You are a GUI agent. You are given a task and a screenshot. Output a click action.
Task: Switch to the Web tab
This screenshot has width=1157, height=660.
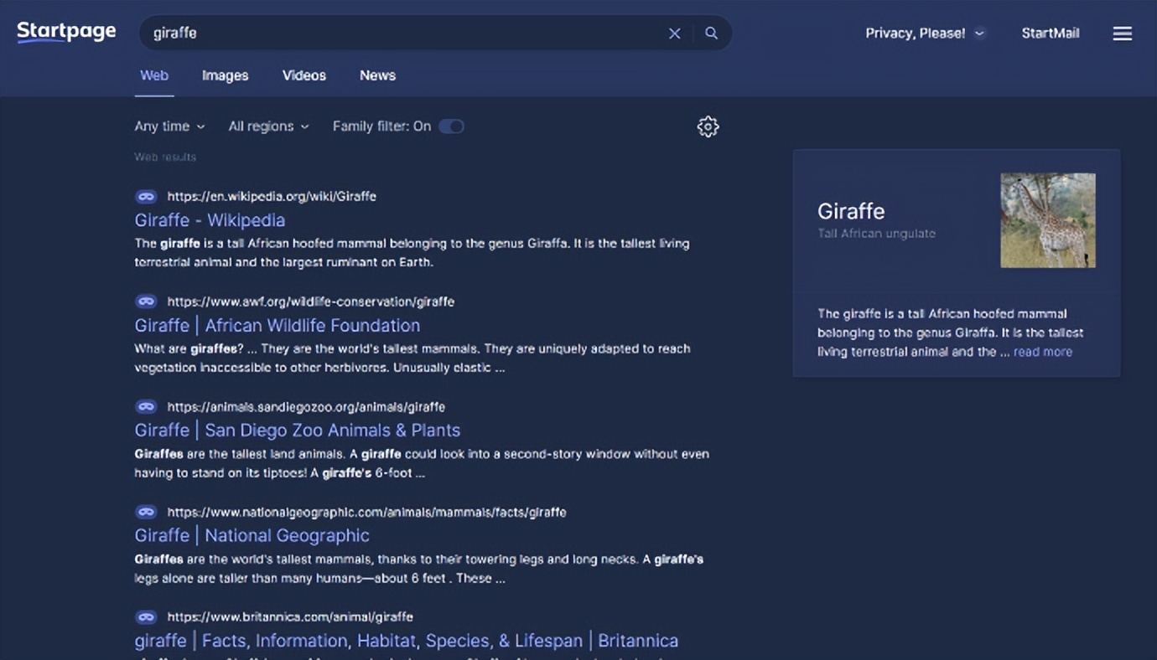click(154, 75)
